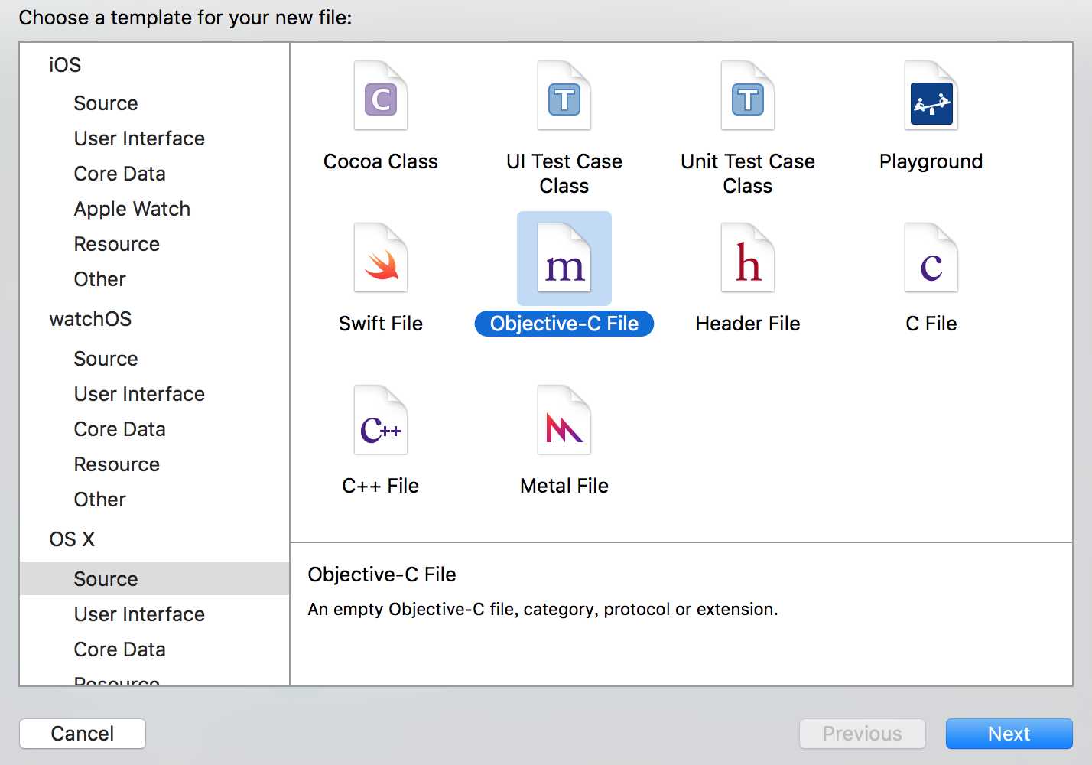
Task: Select Core Data under watchOS
Action: [x=119, y=429]
